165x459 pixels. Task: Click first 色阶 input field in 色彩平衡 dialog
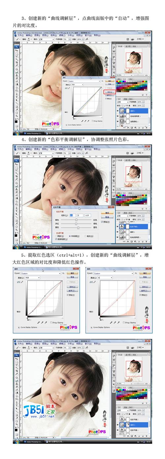73,215
